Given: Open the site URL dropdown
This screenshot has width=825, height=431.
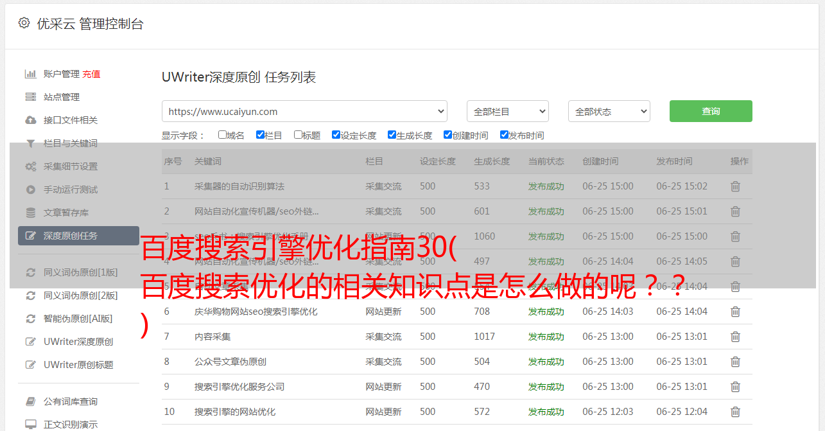Looking at the screenshot, I should [304, 111].
